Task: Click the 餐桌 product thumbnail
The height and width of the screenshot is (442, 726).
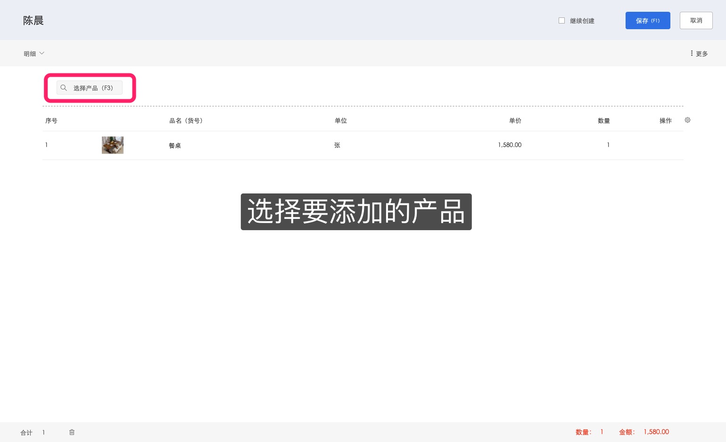Action: [x=113, y=145]
